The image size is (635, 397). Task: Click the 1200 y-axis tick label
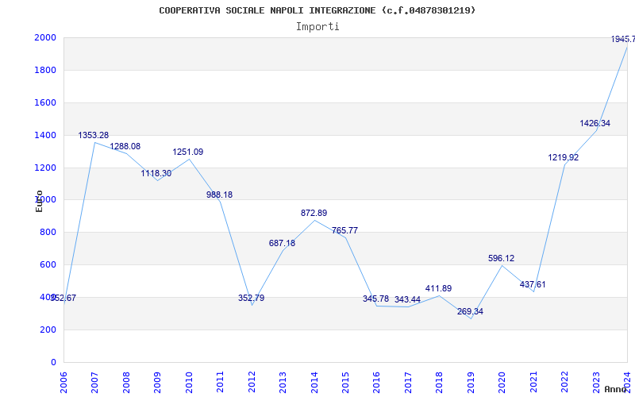45,168
